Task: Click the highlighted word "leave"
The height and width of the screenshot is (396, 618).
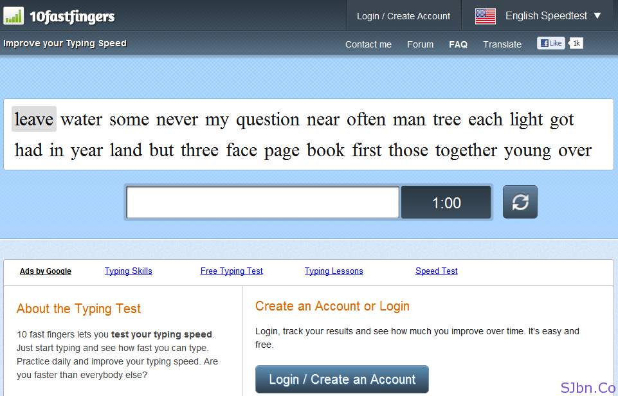Action: pos(34,119)
